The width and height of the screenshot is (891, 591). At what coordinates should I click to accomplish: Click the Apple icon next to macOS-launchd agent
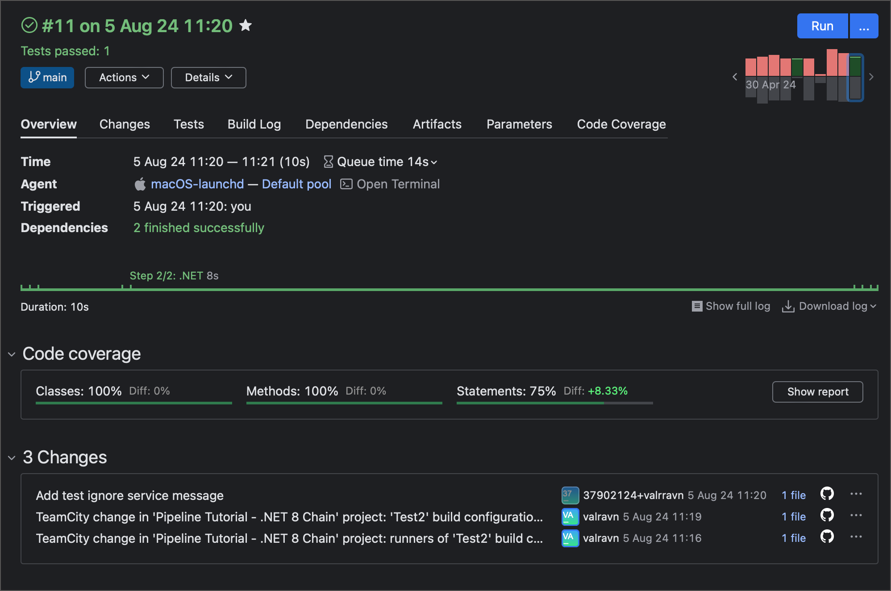point(140,183)
